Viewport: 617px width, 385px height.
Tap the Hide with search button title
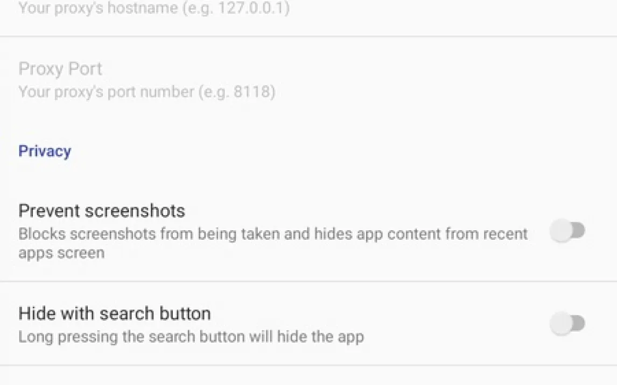[x=115, y=313]
